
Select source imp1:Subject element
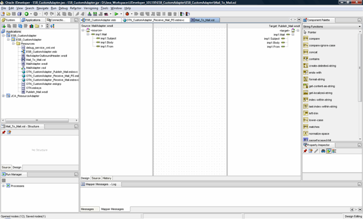(108, 39)
